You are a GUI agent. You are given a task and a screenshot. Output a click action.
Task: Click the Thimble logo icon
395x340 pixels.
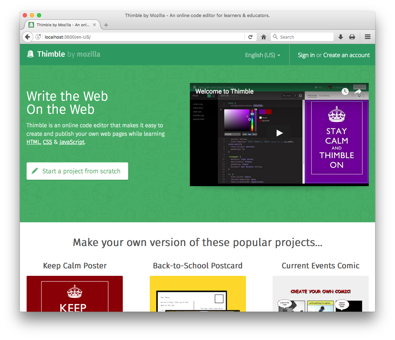coord(30,54)
